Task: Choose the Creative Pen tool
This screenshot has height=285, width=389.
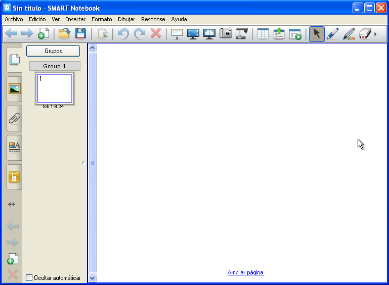Action: point(349,34)
